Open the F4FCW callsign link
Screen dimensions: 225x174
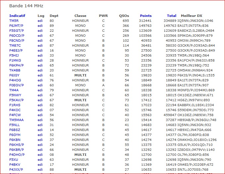click(x=15, y=115)
